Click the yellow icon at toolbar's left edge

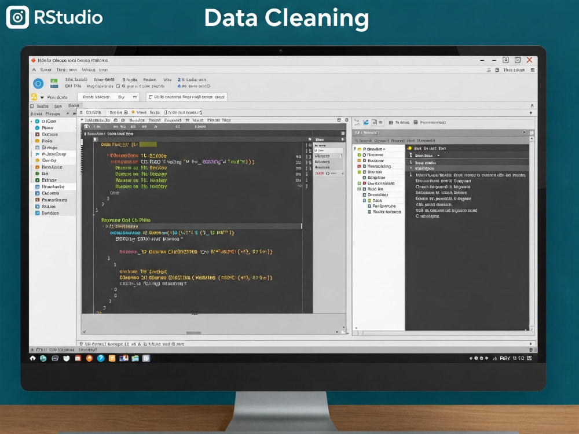click(x=34, y=97)
